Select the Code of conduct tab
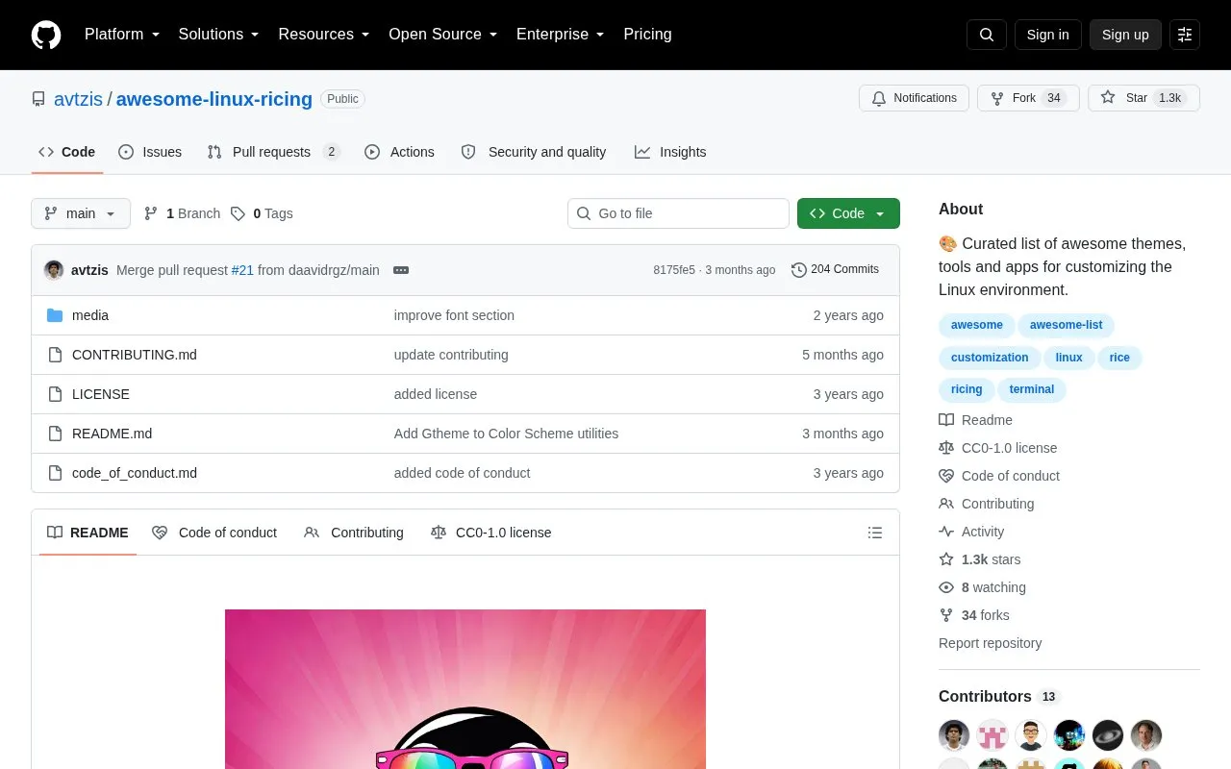 click(214, 533)
